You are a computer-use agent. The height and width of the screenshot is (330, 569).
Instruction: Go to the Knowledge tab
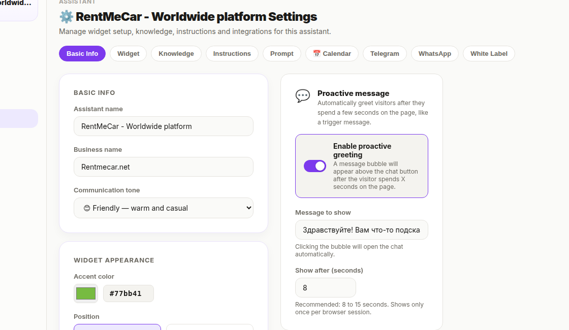point(176,54)
